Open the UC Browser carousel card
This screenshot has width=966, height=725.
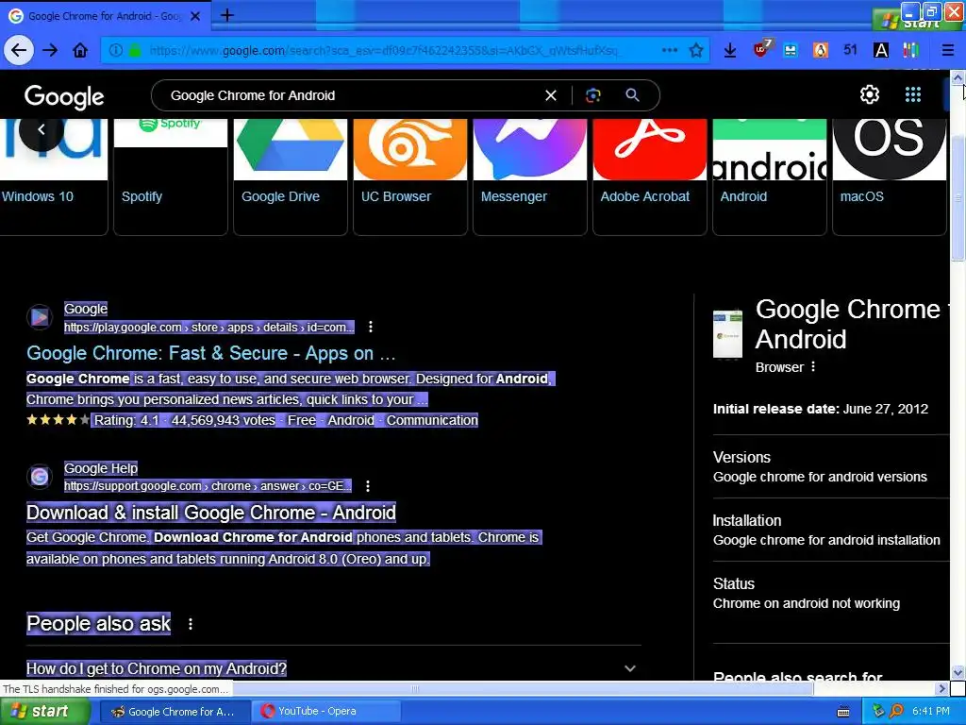point(410,177)
